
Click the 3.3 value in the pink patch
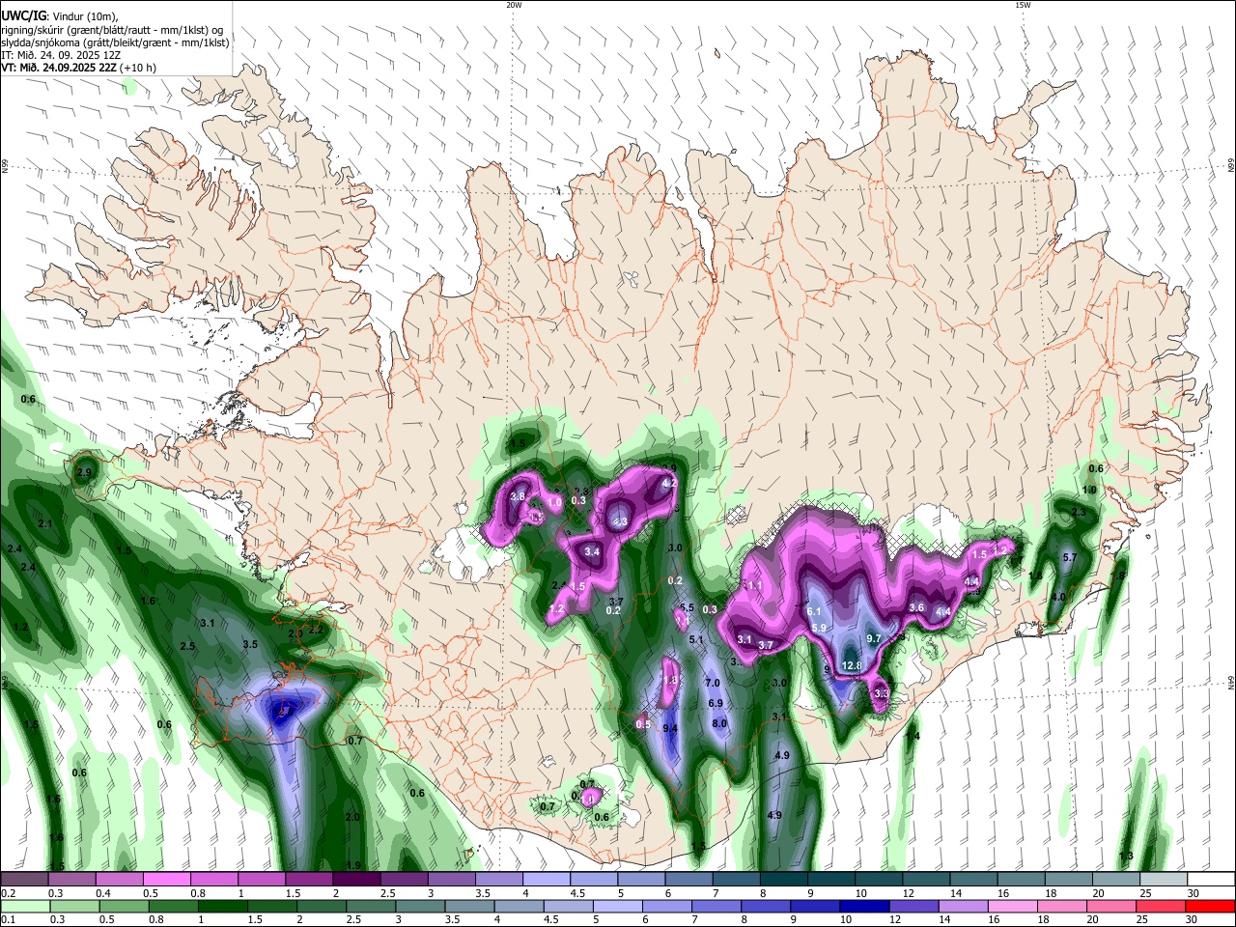pos(881,693)
